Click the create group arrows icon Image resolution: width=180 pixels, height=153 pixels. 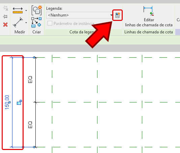36,22
